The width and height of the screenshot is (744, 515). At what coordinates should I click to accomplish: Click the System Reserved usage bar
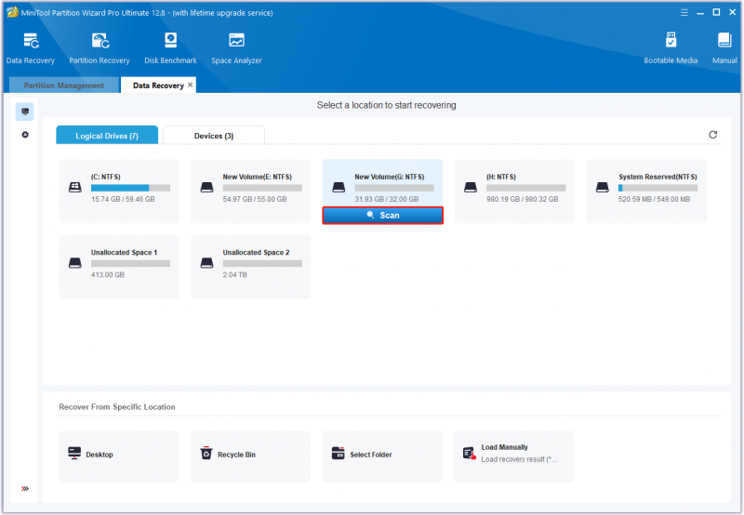pyautogui.click(x=658, y=188)
